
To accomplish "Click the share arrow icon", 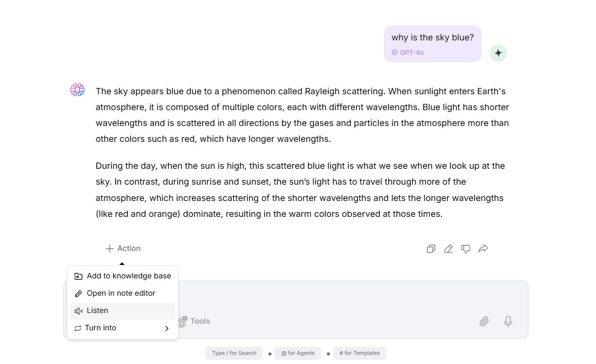I will point(483,249).
